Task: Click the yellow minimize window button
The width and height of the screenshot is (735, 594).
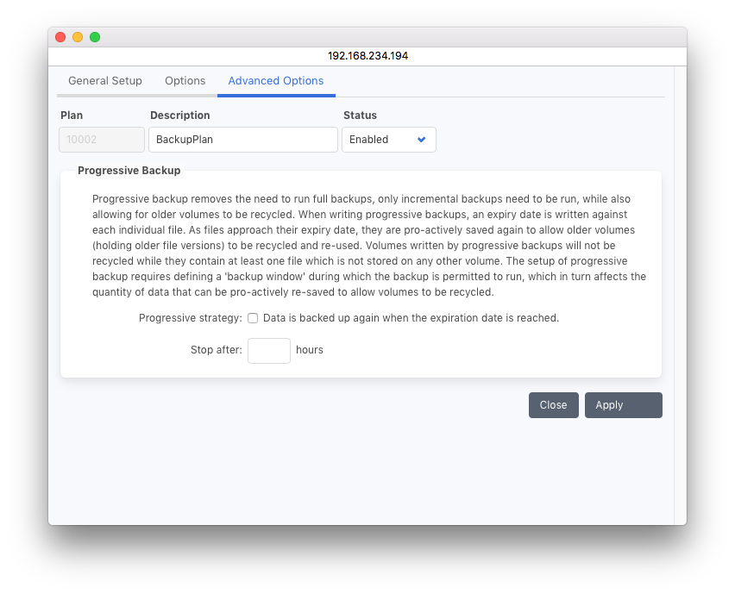Action: pos(78,37)
